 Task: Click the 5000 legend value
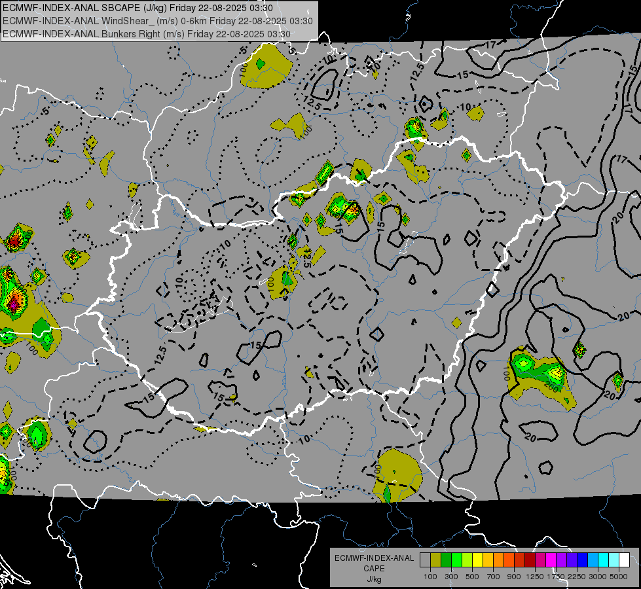tap(619, 577)
